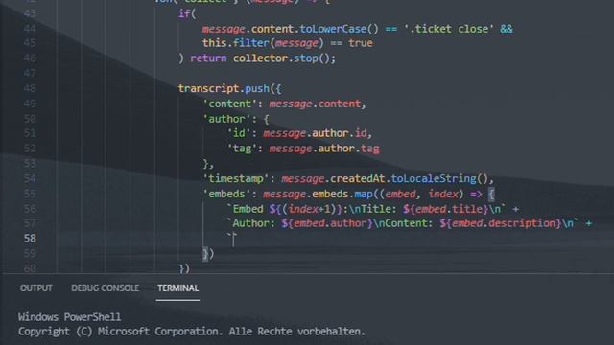Switch to the DEBUG CONSOLE tab

point(105,287)
